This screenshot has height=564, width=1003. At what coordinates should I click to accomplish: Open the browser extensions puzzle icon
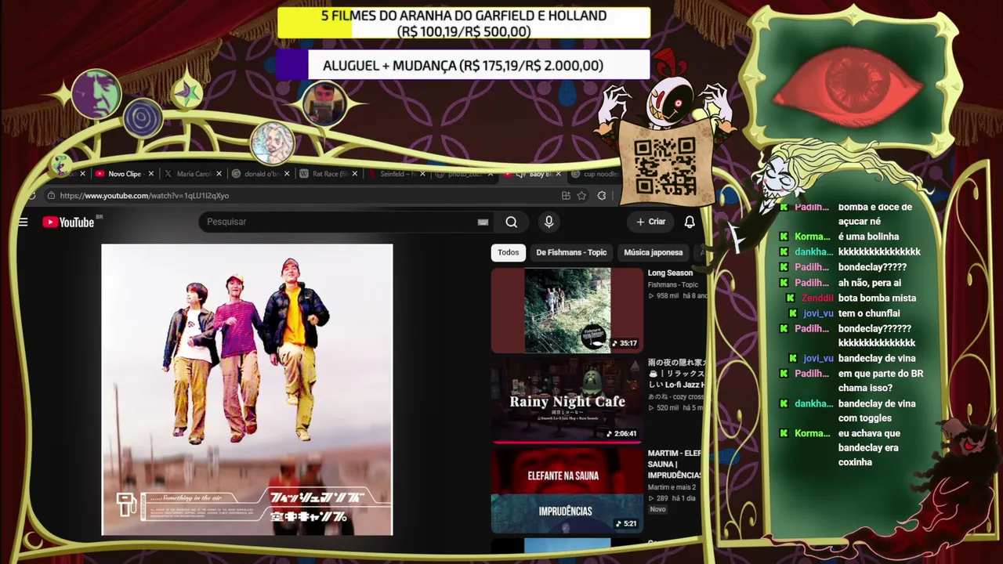tap(602, 196)
